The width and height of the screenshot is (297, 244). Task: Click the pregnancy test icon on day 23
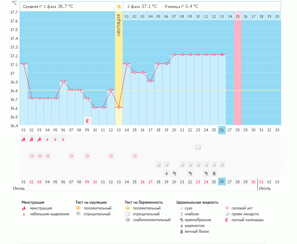(198, 147)
